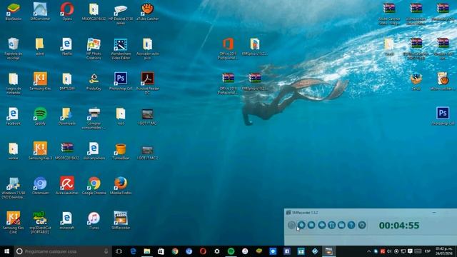
Task: Open the Downloads folder shortcut
Action: point(67,116)
